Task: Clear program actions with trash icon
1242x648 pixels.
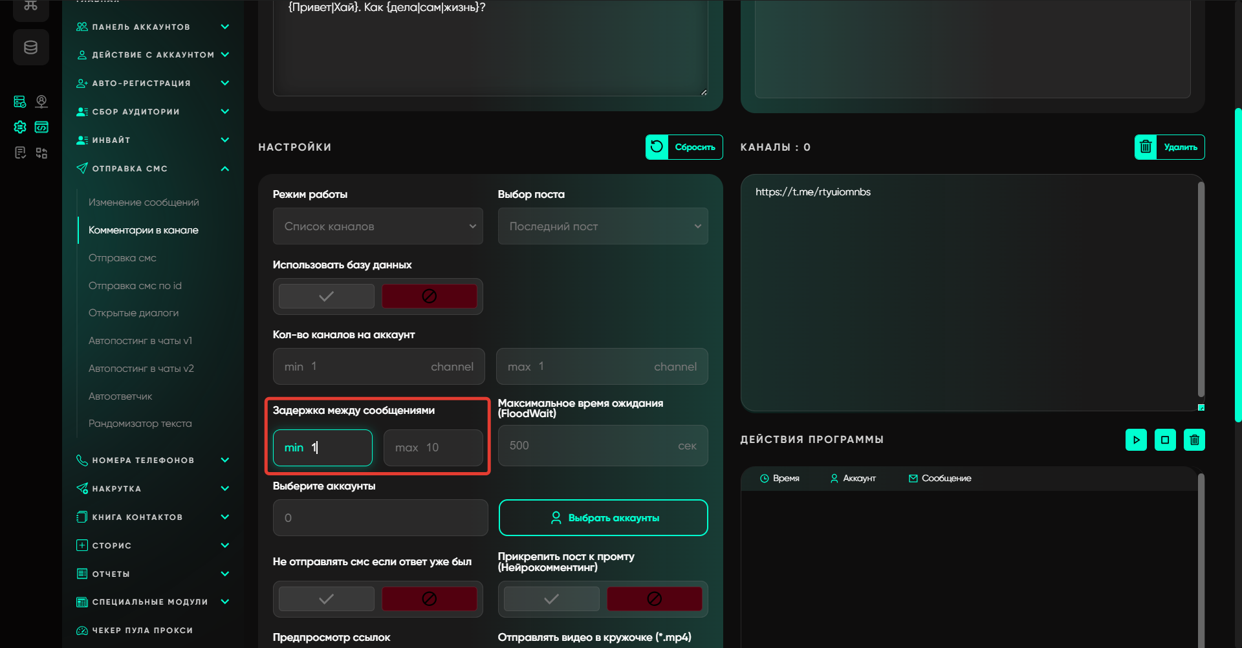Action: coord(1194,440)
